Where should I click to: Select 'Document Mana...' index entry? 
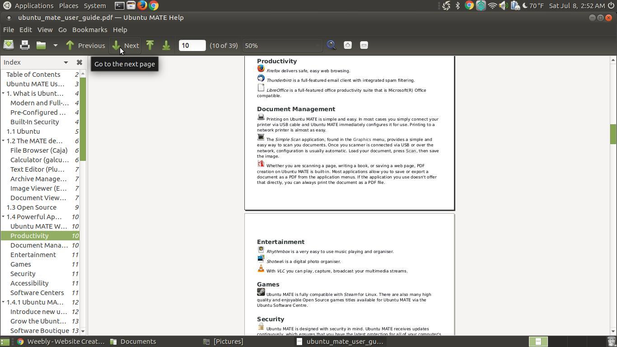point(40,245)
